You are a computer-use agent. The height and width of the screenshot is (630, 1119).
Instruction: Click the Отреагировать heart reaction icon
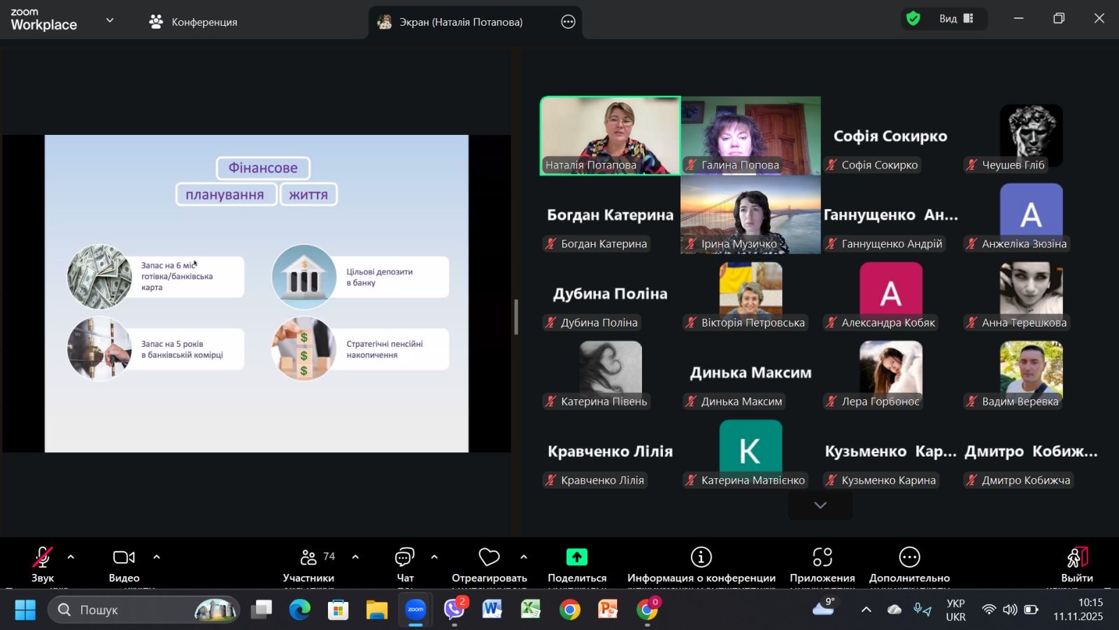(x=489, y=558)
